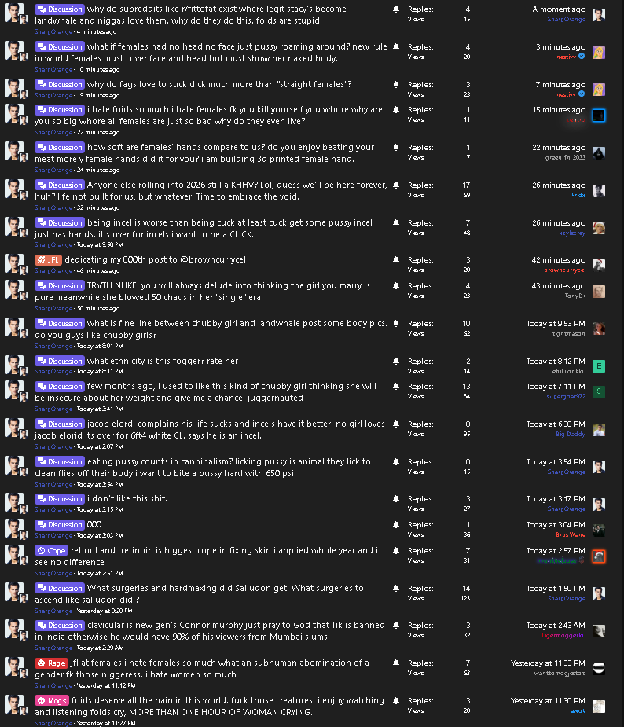Toggle bell on Salludon surgeries thread
The image size is (624, 727).
click(x=396, y=588)
